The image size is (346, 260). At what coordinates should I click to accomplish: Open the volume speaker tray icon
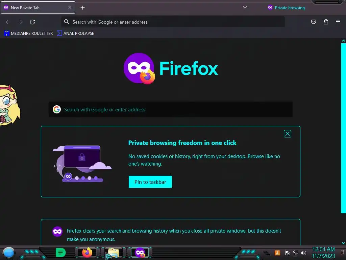tap(304, 253)
